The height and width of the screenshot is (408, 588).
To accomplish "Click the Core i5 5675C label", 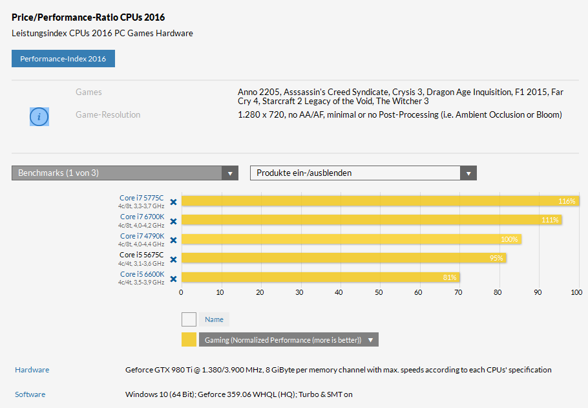I will pos(142,255).
